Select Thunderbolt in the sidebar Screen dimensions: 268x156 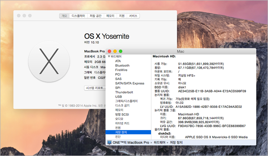[124, 92]
